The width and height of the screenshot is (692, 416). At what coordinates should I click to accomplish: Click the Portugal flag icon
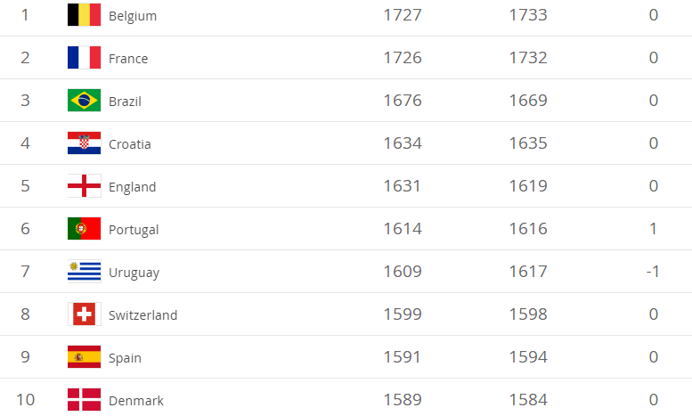tap(84, 229)
